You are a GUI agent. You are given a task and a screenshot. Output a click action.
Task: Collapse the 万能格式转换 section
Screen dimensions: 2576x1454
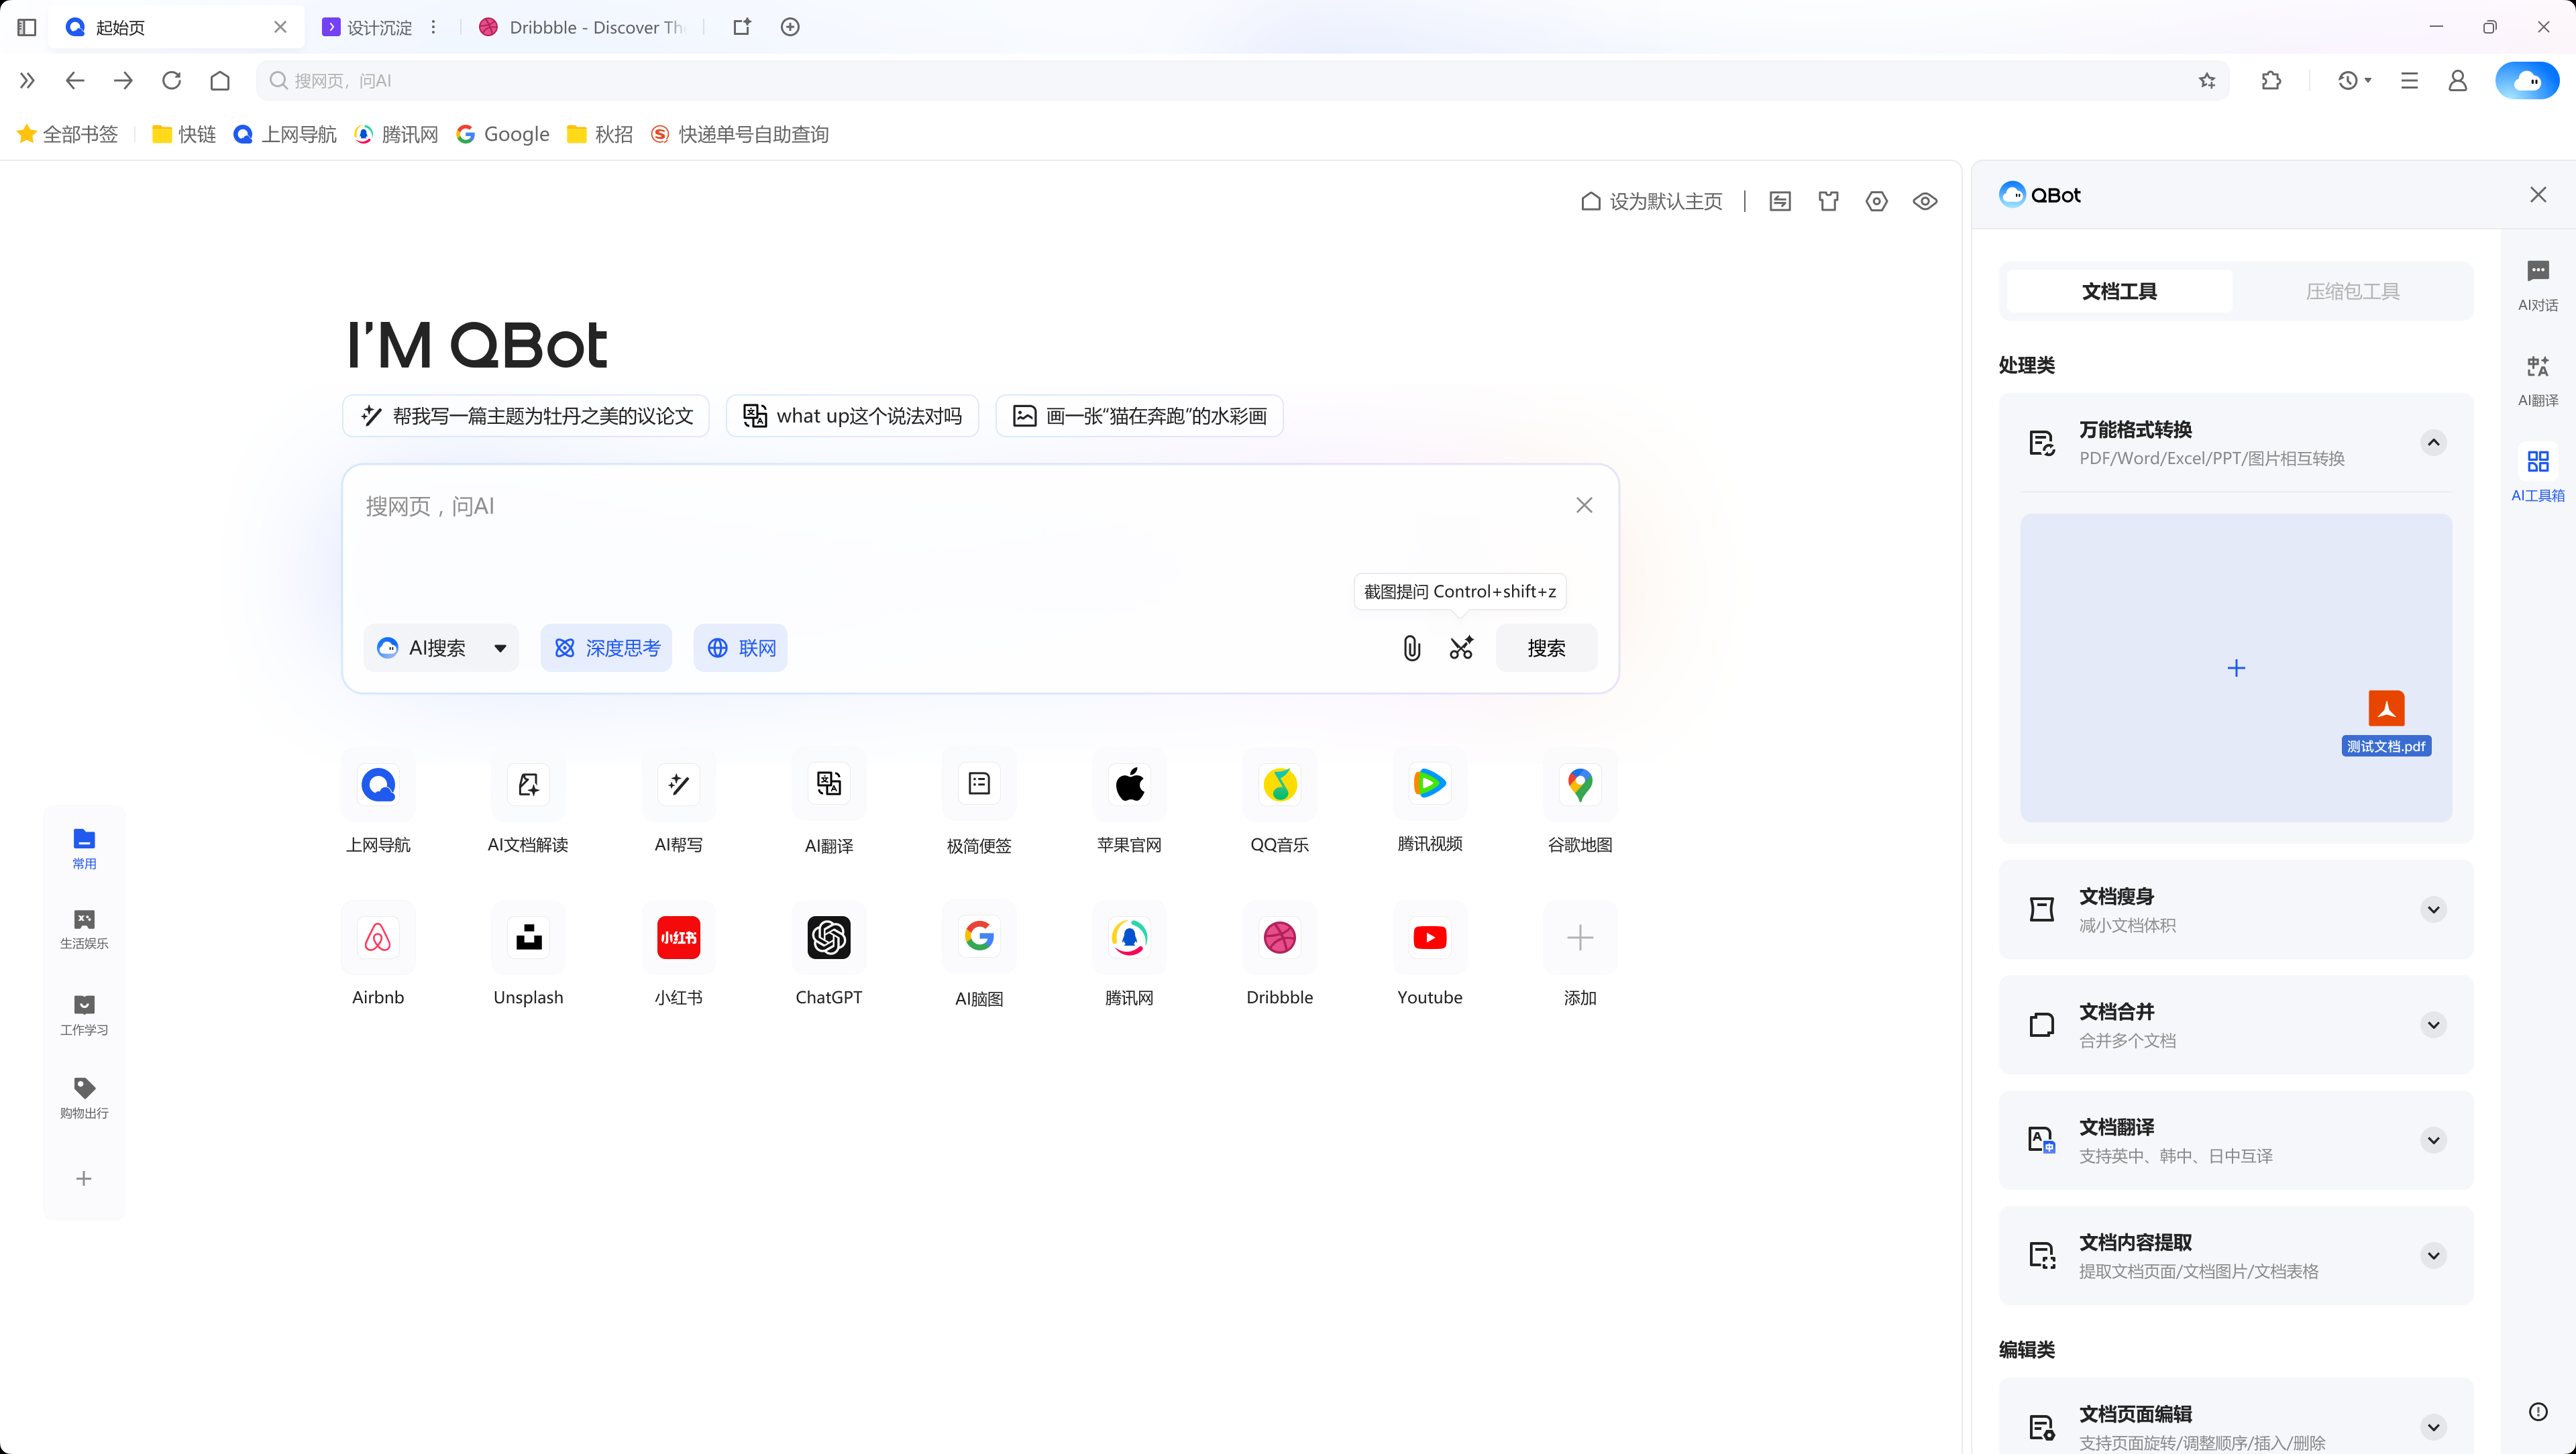(2434, 442)
